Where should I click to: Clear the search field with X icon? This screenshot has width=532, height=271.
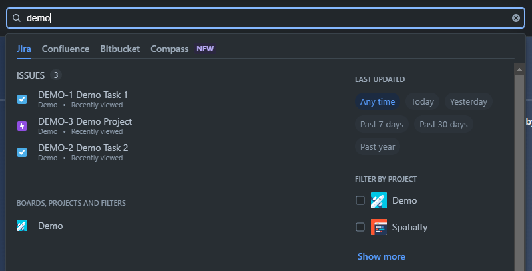pos(515,18)
